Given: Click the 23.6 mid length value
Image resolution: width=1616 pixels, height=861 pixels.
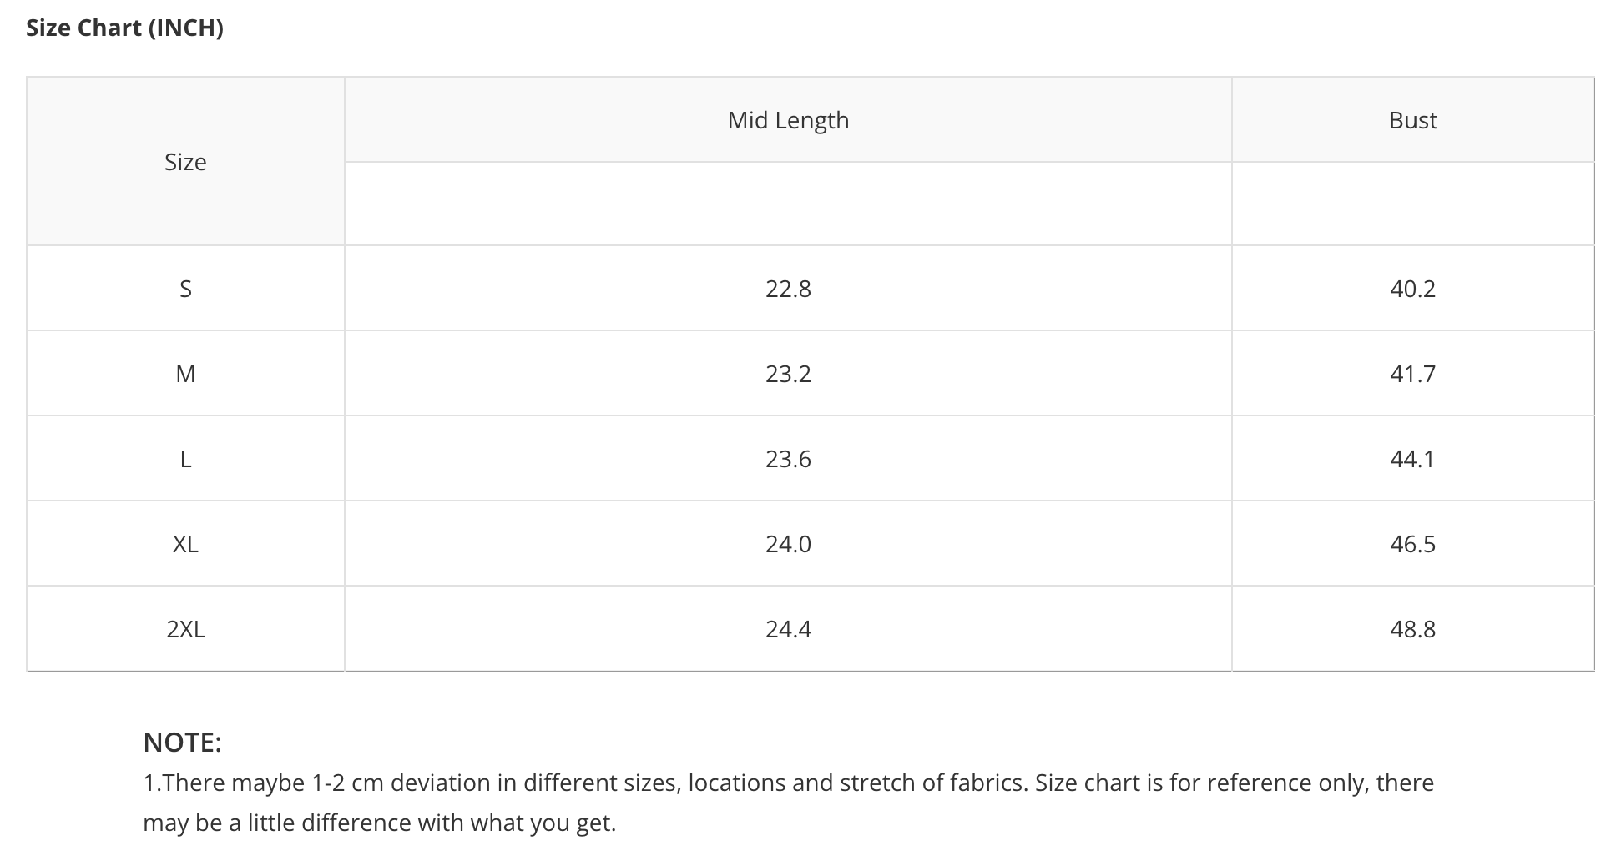Looking at the screenshot, I should click(788, 459).
